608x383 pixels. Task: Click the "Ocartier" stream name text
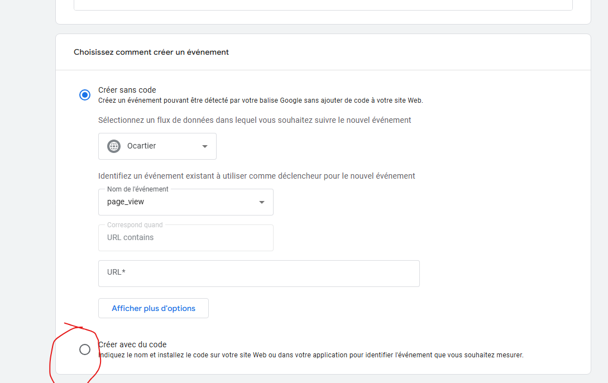pyautogui.click(x=142, y=146)
